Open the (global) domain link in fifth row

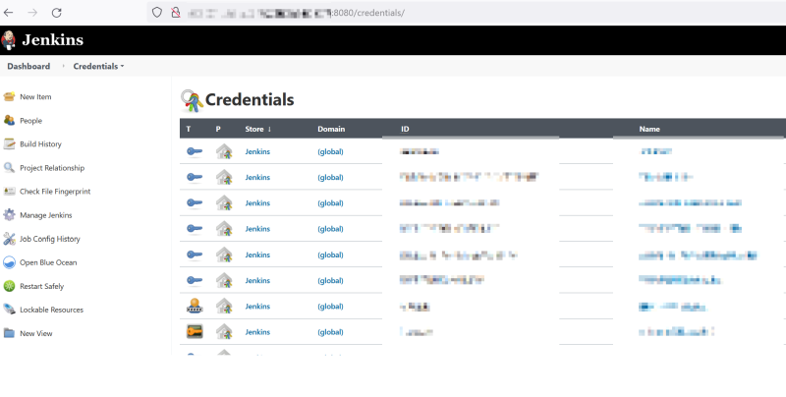pyautogui.click(x=330, y=255)
